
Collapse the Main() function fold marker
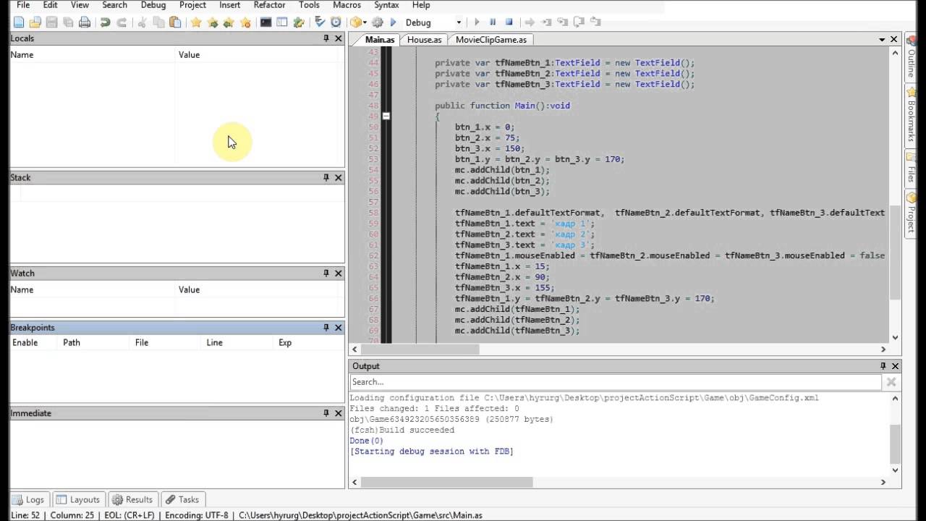pos(386,116)
